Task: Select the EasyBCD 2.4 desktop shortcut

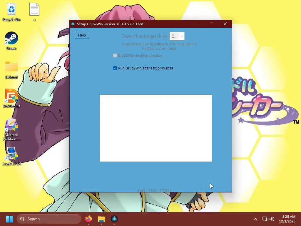Action: click(11, 156)
